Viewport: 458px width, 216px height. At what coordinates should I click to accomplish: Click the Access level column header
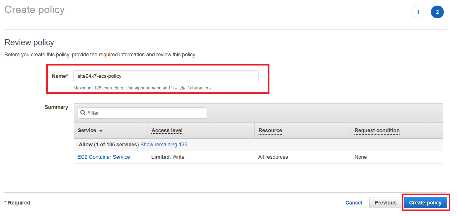click(167, 130)
